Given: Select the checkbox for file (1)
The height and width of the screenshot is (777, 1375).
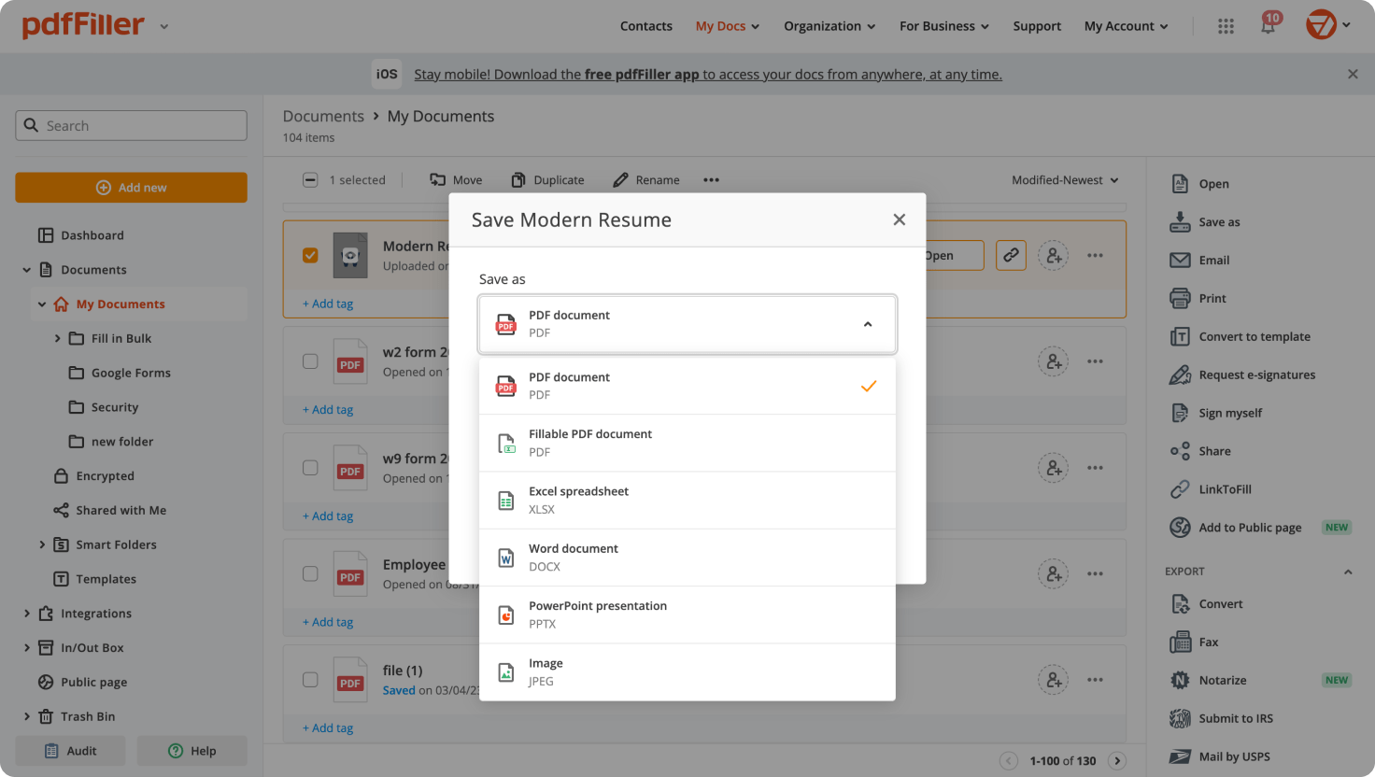Looking at the screenshot, I should 309,679.
